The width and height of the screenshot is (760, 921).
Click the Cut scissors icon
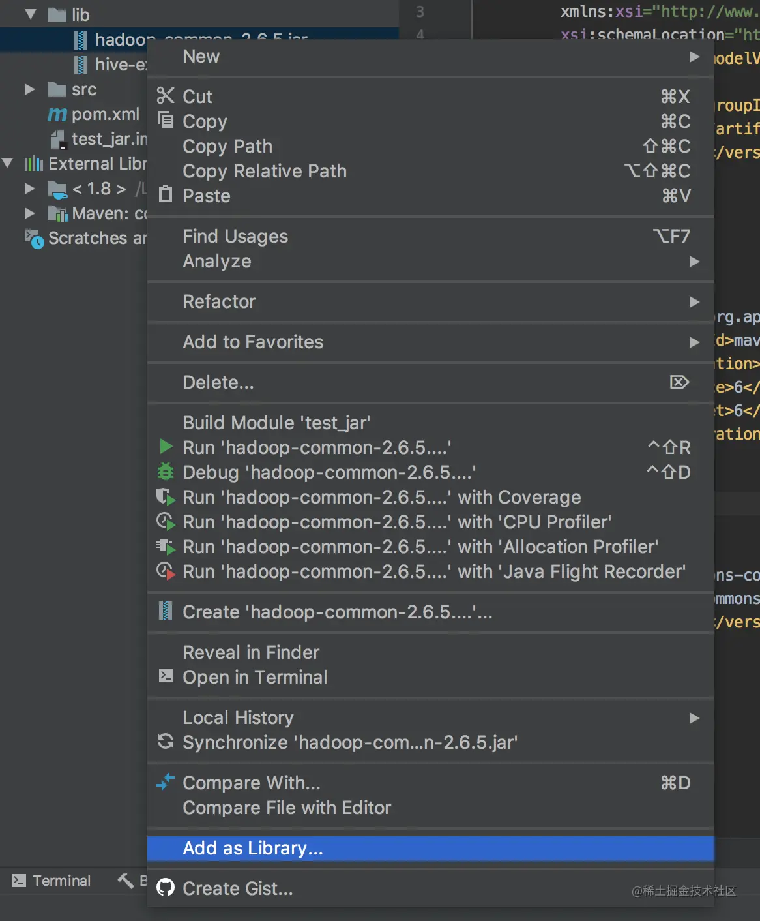(166, 96)
